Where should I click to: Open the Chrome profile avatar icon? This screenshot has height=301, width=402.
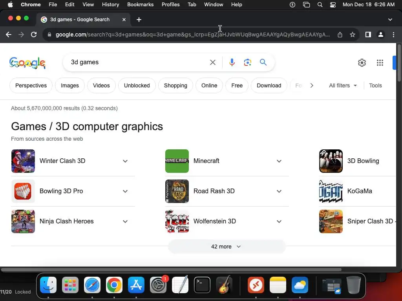[x=381, y=34]
